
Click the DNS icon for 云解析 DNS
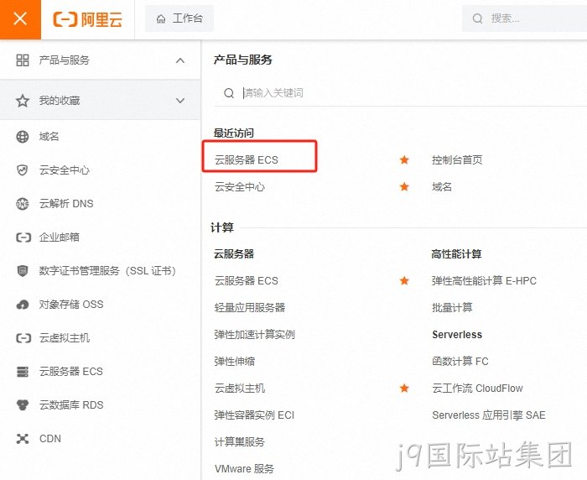pos(23,203)
